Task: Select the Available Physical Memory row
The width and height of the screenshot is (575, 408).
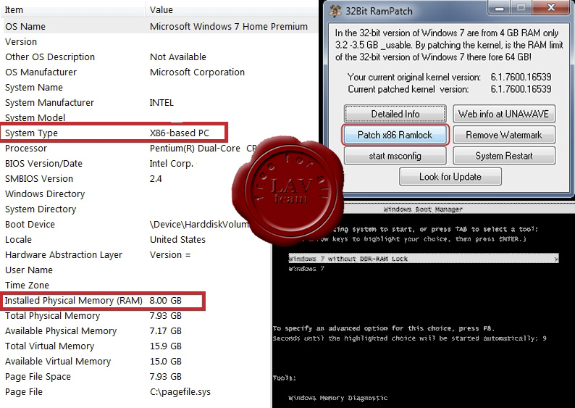Action: pyautogui.click(x=135, y=331)
